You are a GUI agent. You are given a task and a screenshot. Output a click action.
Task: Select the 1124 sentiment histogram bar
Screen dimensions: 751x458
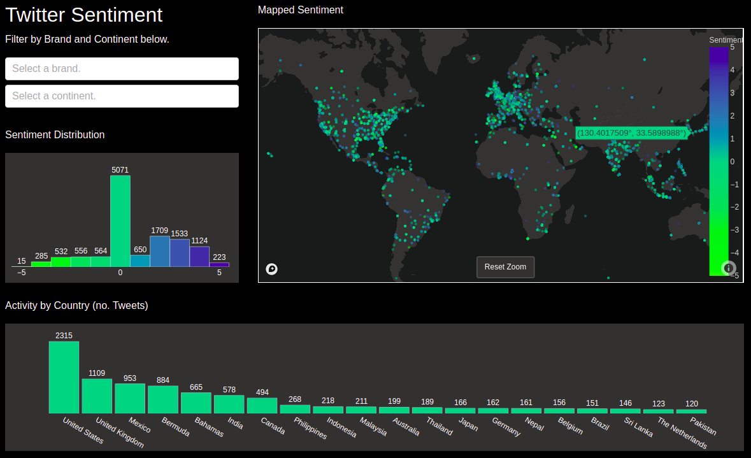point(199,256)
